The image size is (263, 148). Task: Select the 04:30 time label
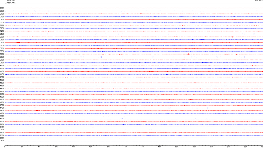[x=2, y=34]
